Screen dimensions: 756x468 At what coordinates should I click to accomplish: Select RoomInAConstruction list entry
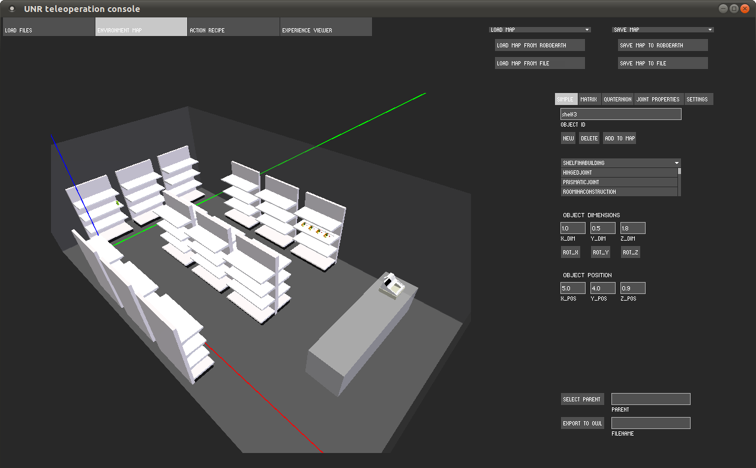(x=619, y=192)
